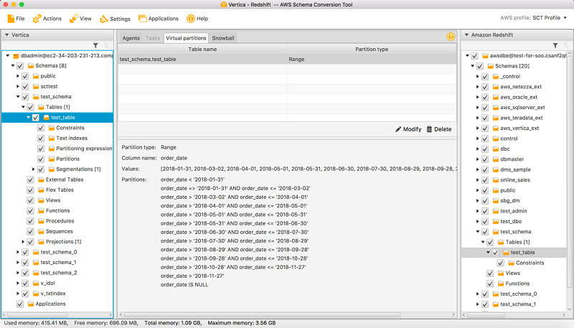Open the AWS profile dropdown
574x328 pixels.
tap(565, 17)
